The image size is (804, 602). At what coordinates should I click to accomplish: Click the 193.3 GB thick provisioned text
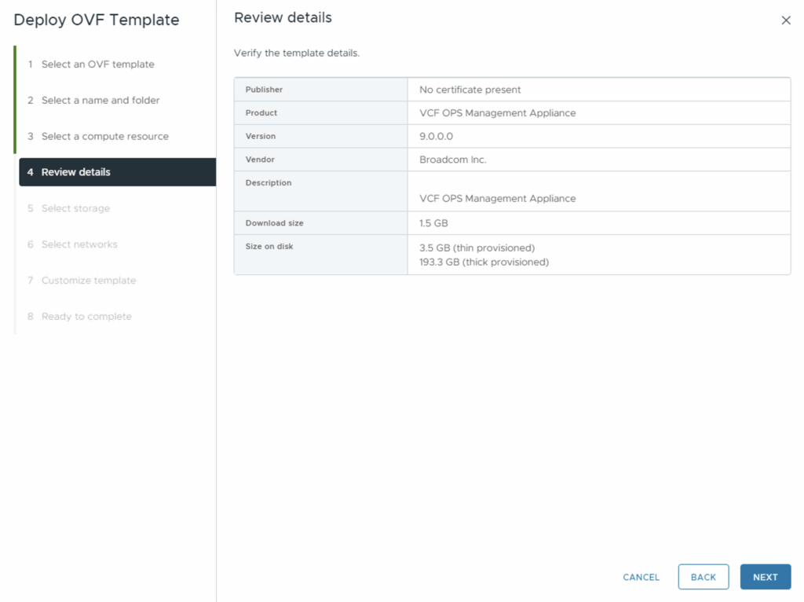point(484,262)
